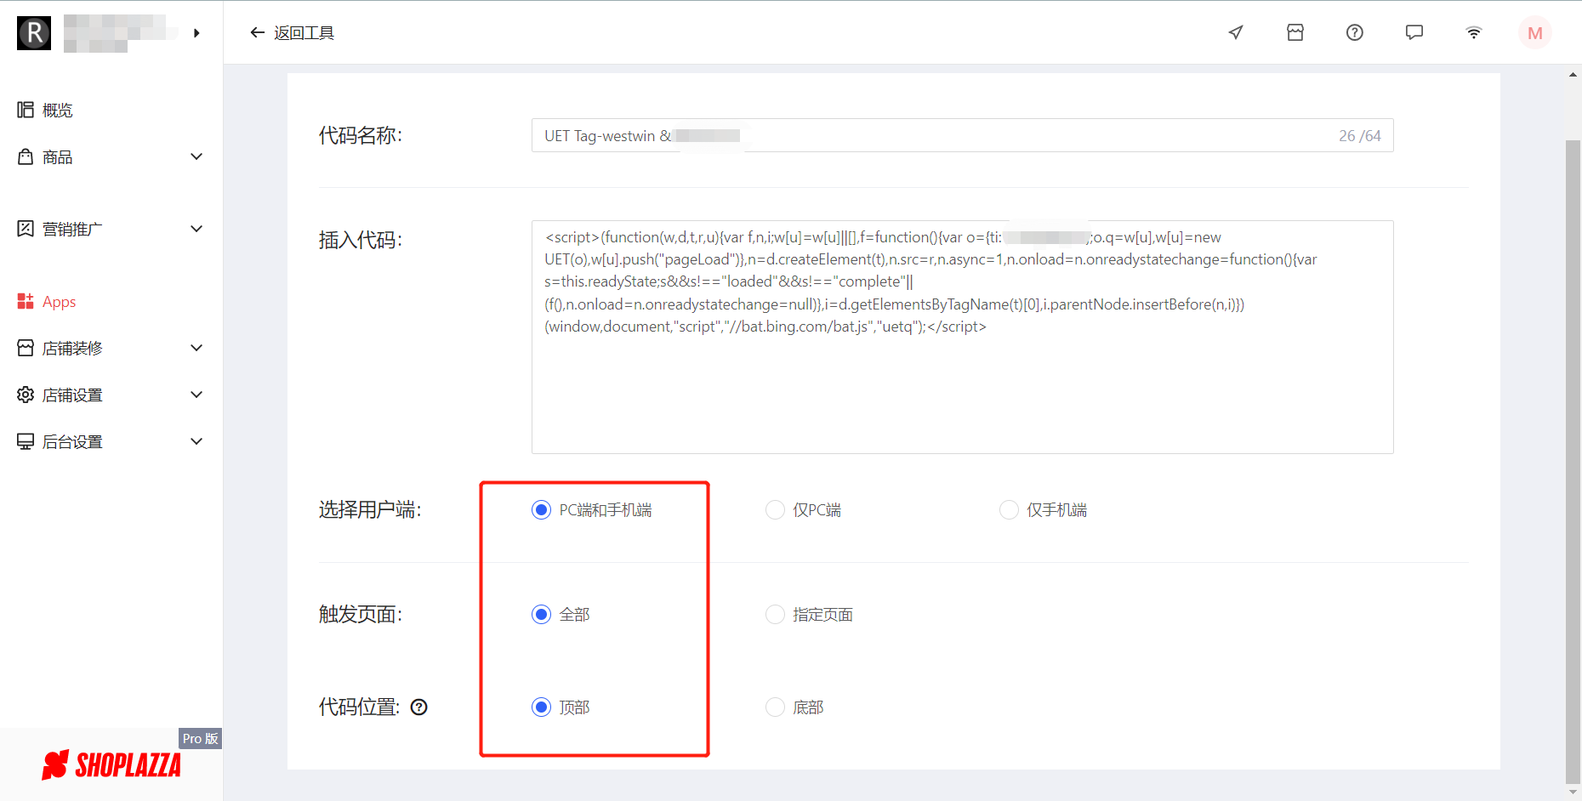
Task: Click the Pro 版 badge
Action: click(x=200, y=738)
